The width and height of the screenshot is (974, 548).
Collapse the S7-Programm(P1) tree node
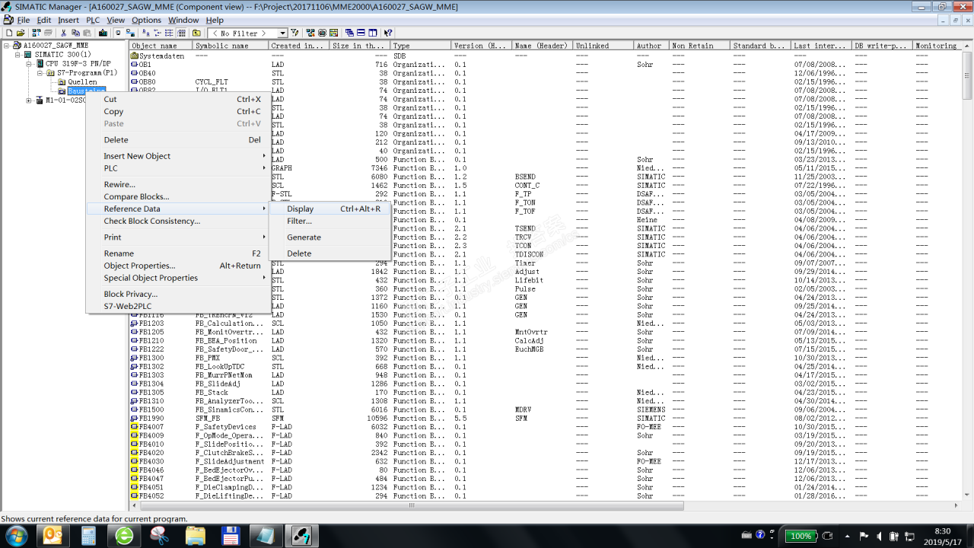click(x=40, y=72)
